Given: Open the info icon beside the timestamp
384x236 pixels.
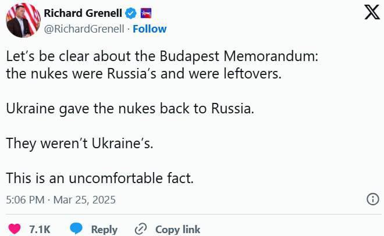Looking at the screenshot, I should click(x=372, y=199).
